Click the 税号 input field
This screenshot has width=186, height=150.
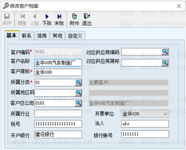58,124
